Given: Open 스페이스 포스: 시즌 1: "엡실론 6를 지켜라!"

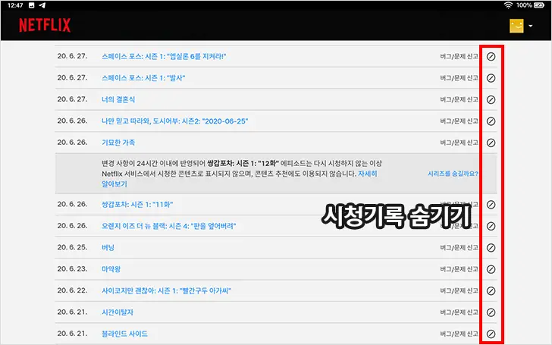Looking at the screenshot, I should click(164, 56).
